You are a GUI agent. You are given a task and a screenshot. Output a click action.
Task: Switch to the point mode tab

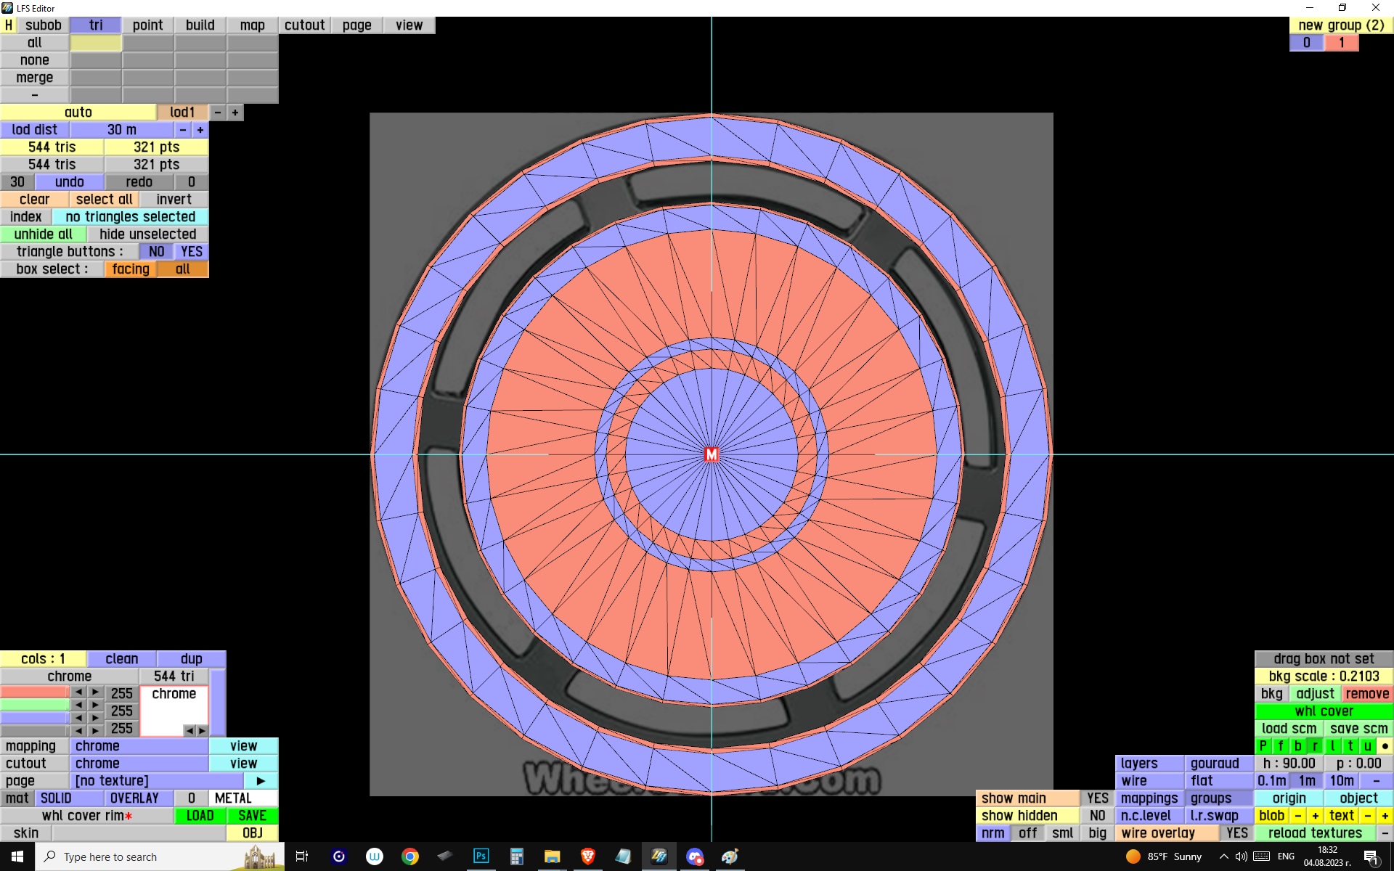click(x=147, y=25)
